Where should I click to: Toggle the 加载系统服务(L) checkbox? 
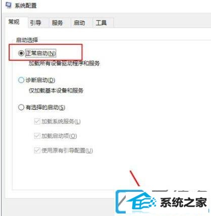pyautogui.click(x=37, y=121)
